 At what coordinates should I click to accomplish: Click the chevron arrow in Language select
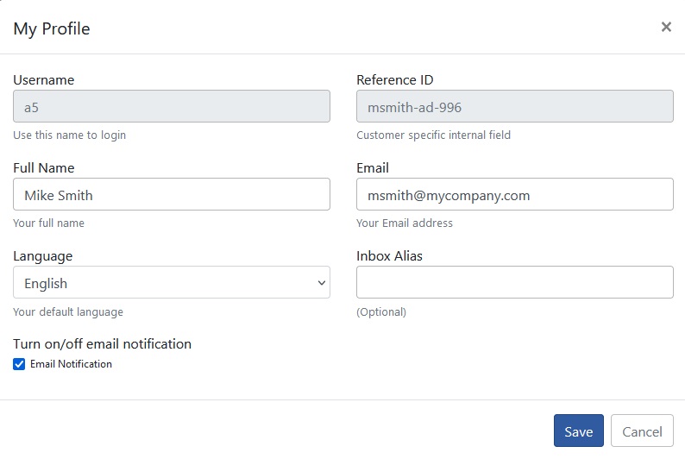(x=322, y=283)
